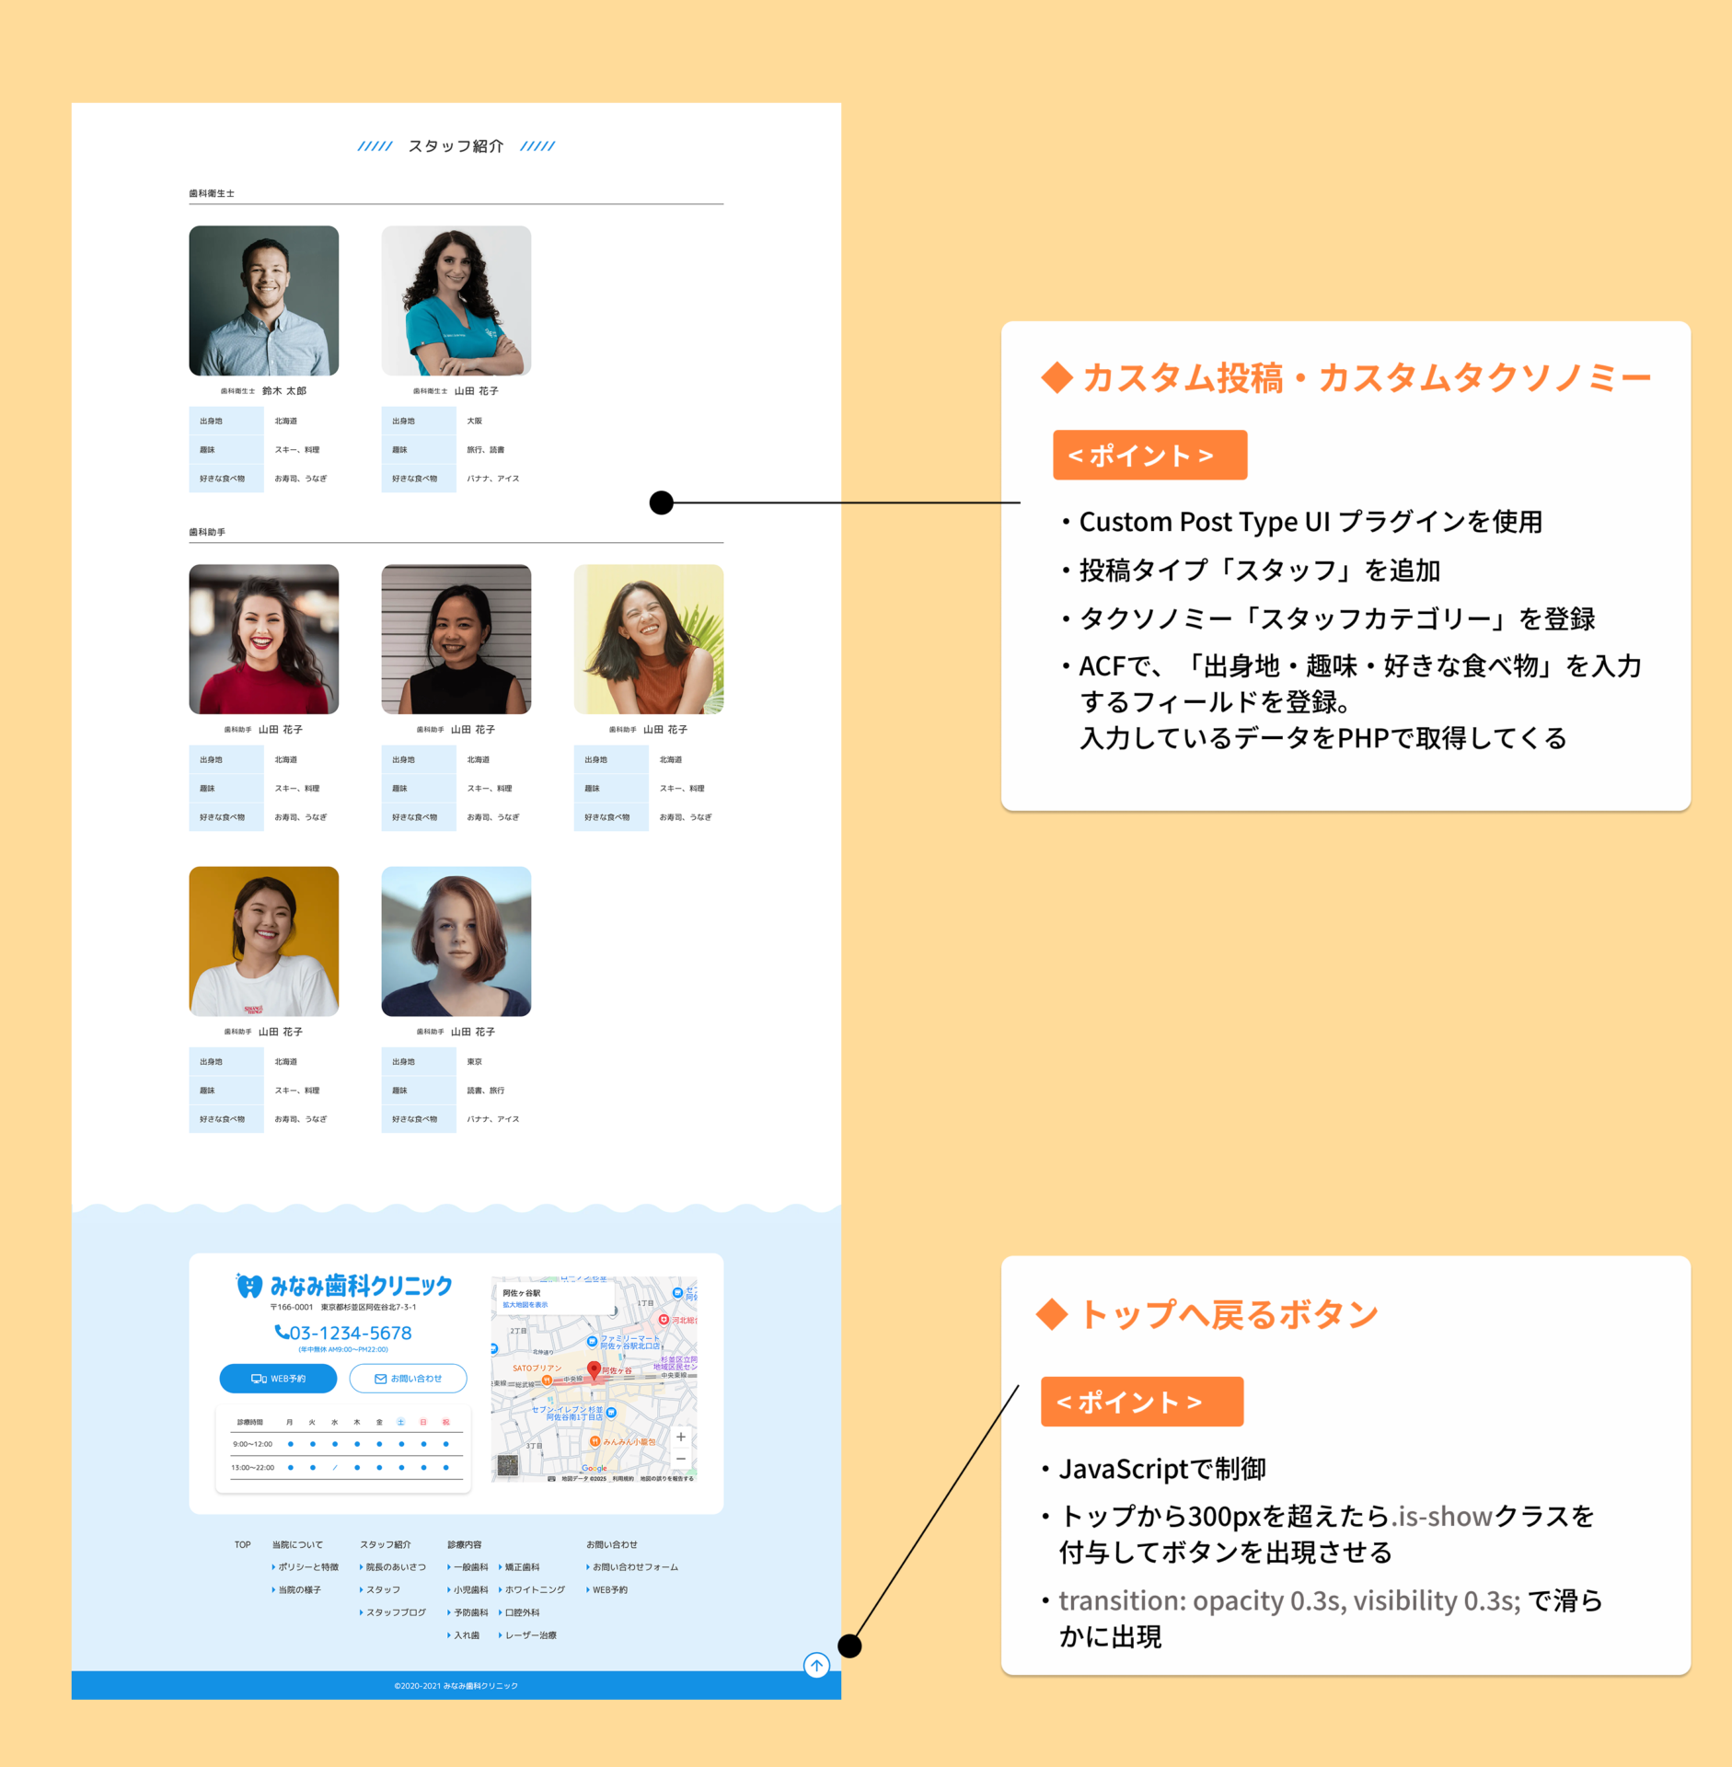Viewport: 1732px width, 1767px height.
Task: Click the back-to-top arrow button
Action: (816, 1665)
